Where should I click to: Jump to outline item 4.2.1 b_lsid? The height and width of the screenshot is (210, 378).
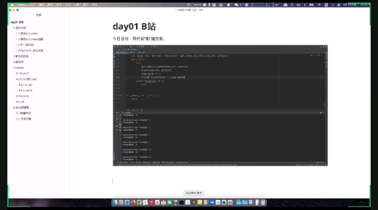coord(25,85)
